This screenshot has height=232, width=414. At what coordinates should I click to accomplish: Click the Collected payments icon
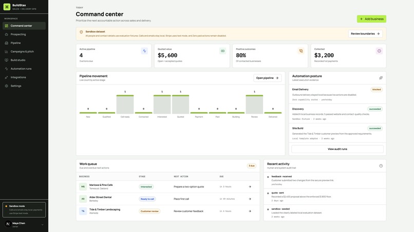tap(379, 51)
